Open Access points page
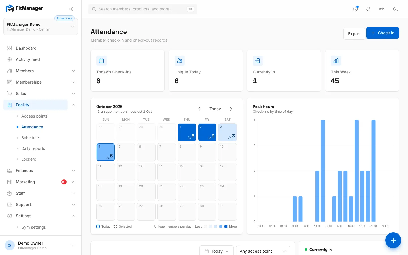The image size is (408, 255). tap(34, 116)
